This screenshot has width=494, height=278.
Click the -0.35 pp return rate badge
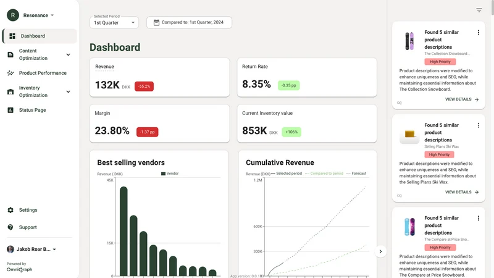(x=288, y=85)
